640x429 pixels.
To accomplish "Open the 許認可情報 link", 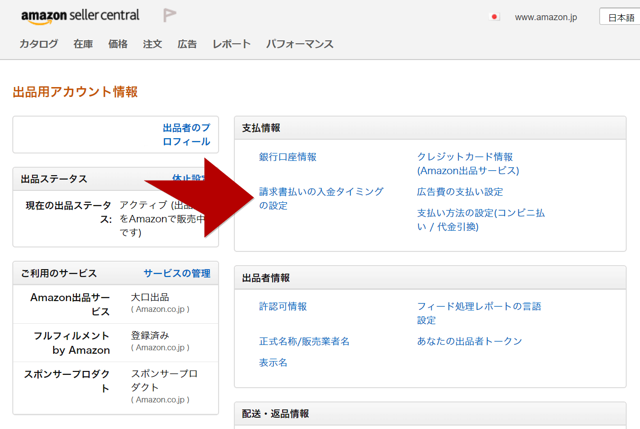I will pyautogui.click(x=283, y=306).
